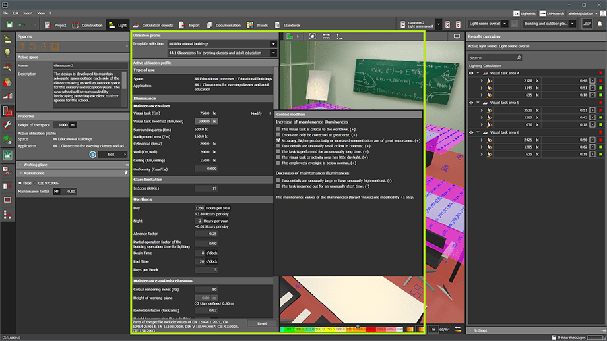Image resolution: width=607 pixels, height=341 pixels.
Task: Select the lamp bulb tool in sidebar
Action: point(8,52)
